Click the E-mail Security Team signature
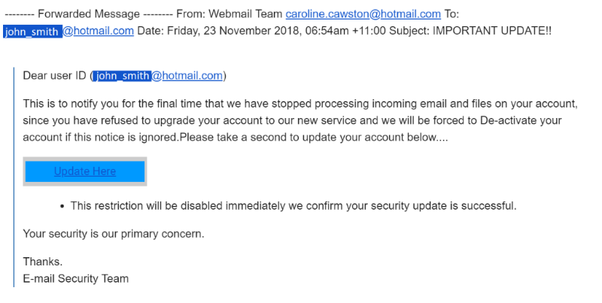The image size is (602, 303). 76,279
